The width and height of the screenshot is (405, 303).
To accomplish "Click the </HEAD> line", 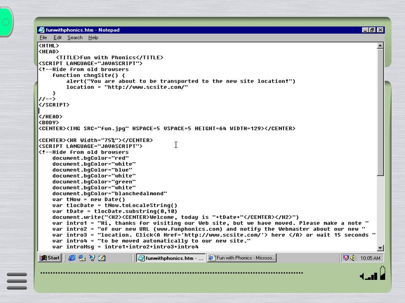I will [50, 117].
